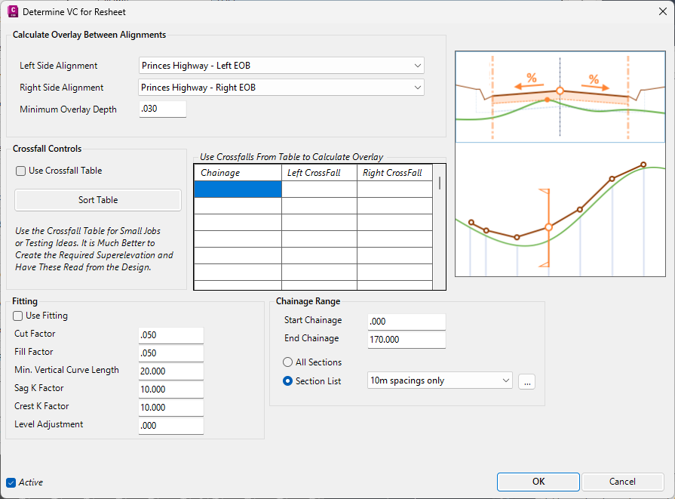Open the Right Side Alignment dropdown
This screenshot has height=499, width=675.
(x=281, y=88)
